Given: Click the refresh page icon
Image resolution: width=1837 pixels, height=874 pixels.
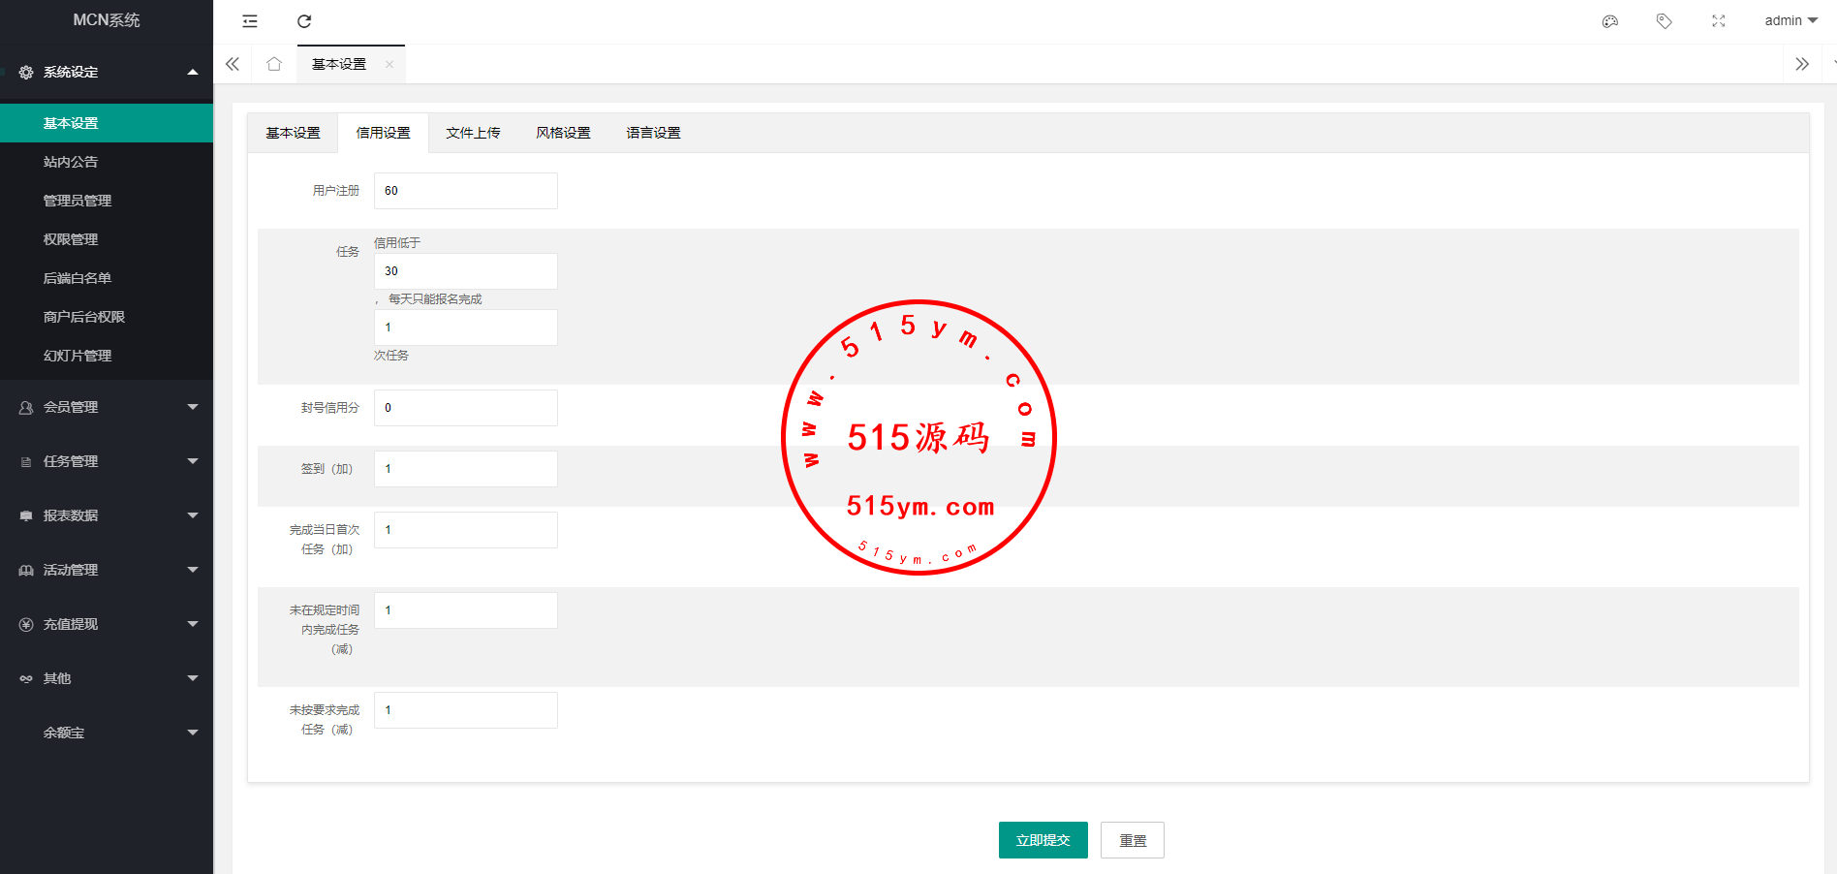Looking at the screenshot, I should pyautogui.click(x=304, y=21).
